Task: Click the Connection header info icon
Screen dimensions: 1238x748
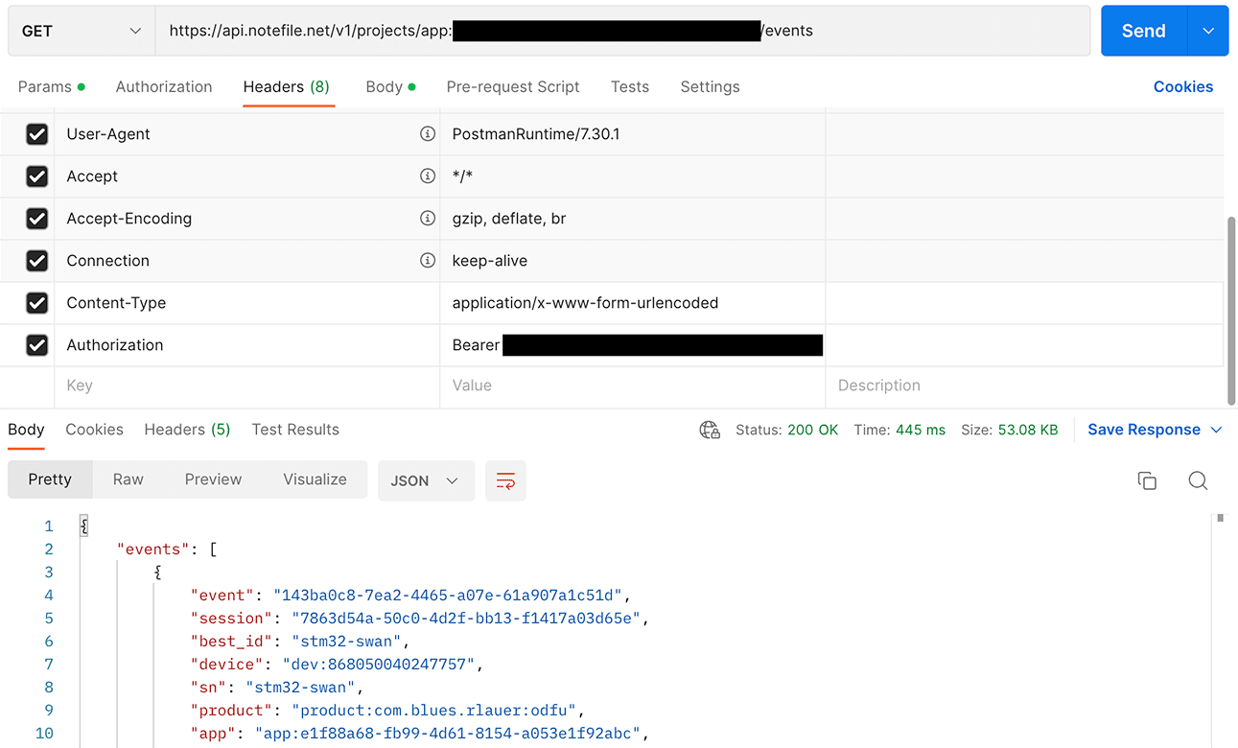Action: pos(428,261)
